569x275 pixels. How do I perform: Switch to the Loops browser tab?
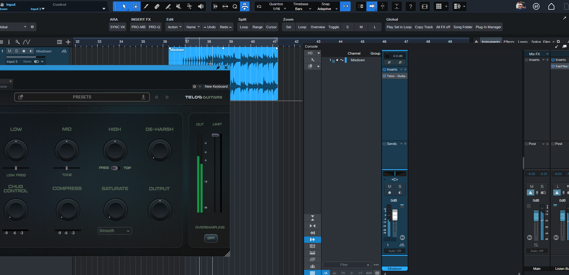coord(523,42)
